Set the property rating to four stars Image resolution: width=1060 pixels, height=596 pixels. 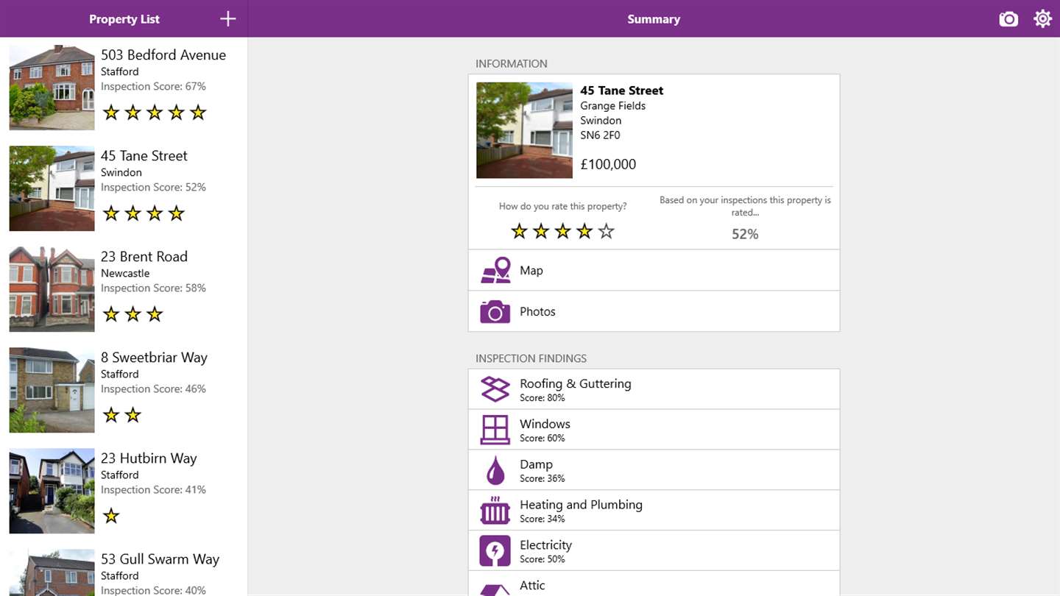584,232
